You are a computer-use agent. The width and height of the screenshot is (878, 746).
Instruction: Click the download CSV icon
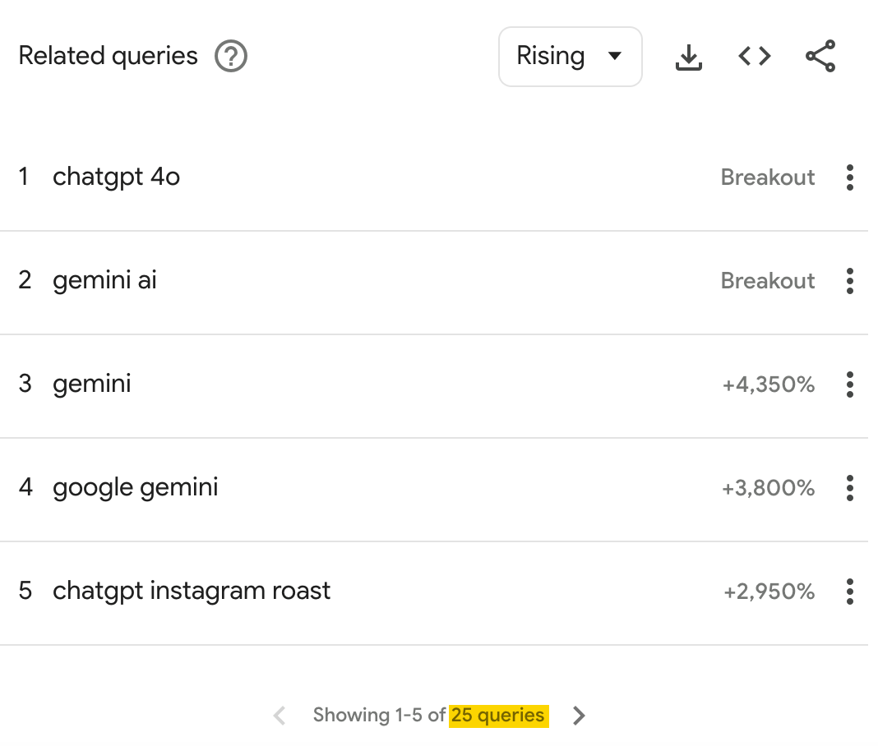[688, 57]
